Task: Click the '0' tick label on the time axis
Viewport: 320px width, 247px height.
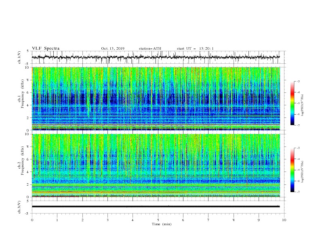Action: [x=32, y=220]
